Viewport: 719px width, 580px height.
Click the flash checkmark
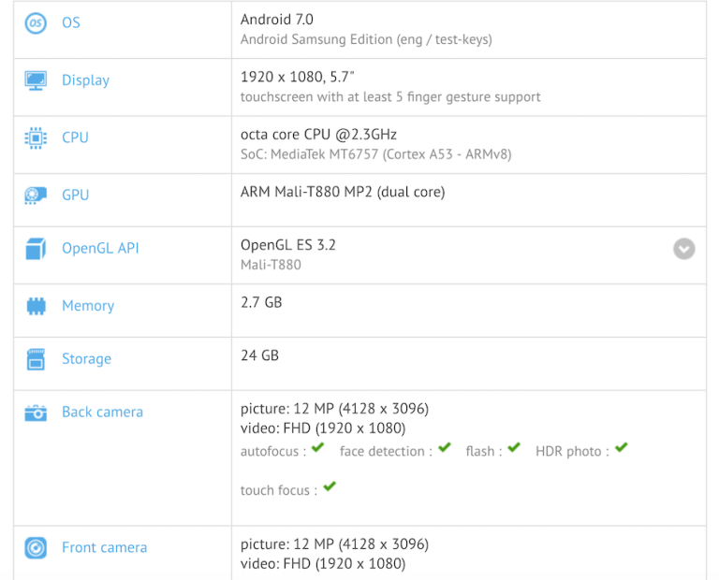(x=513, y=449)
